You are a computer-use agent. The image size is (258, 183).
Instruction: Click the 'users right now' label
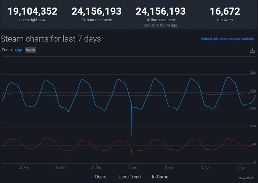[x=32, y=20]
